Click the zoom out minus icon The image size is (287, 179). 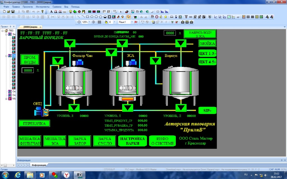(79, 22)
